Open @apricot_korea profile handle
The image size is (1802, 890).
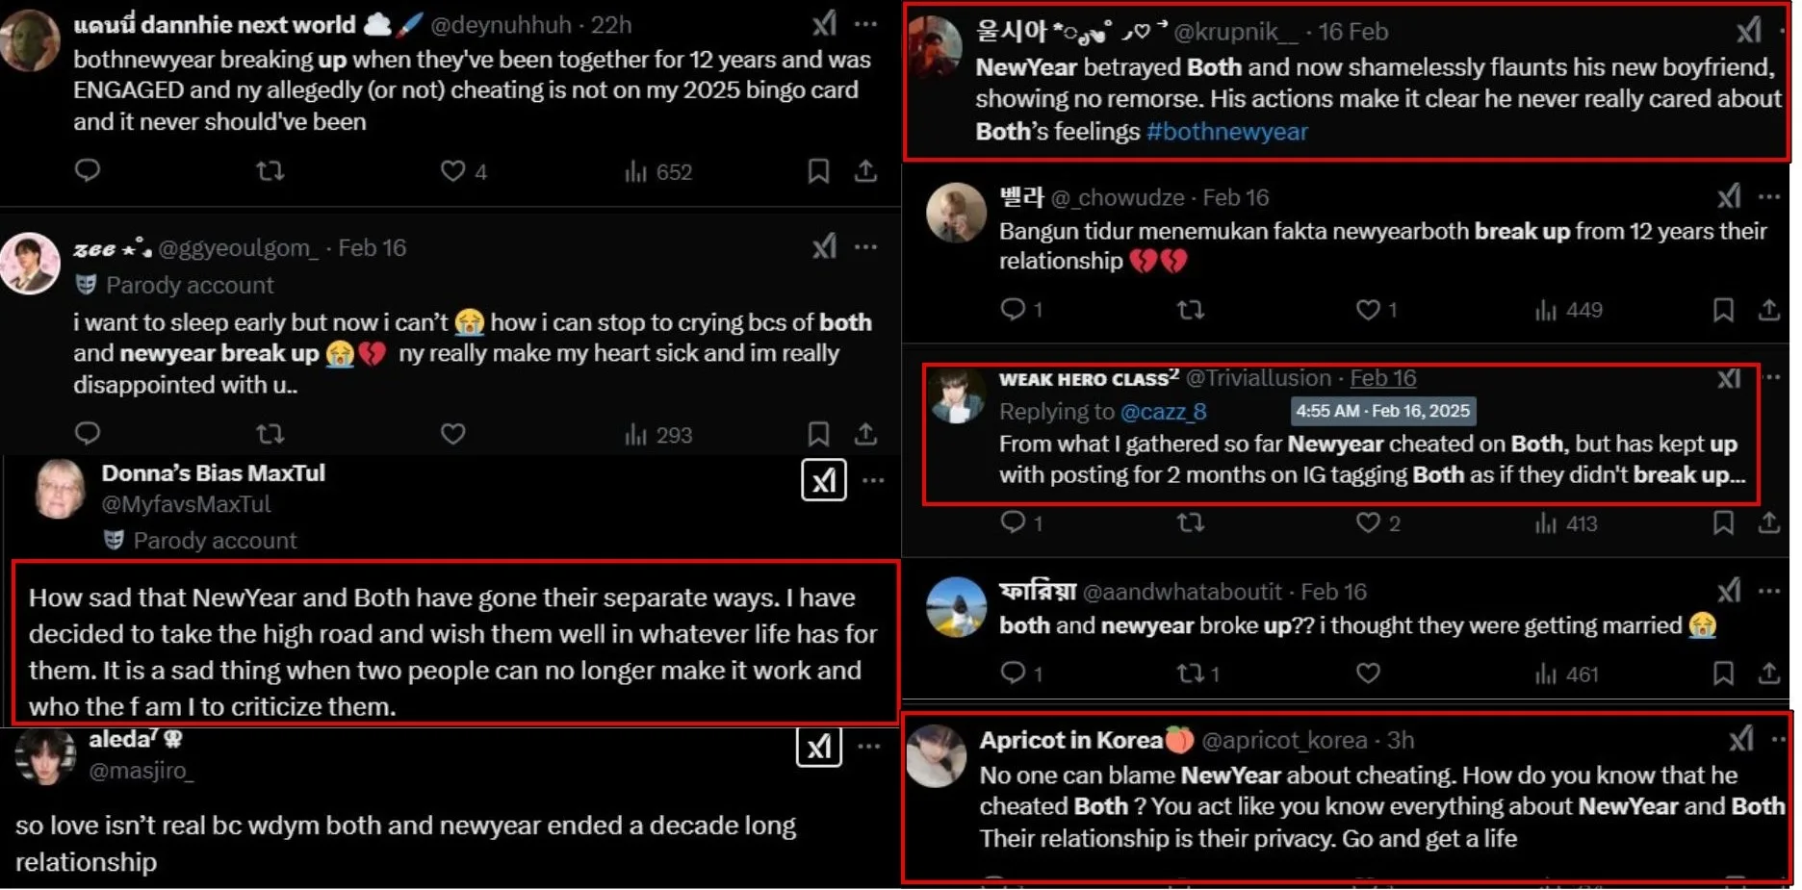point(1284,740)
